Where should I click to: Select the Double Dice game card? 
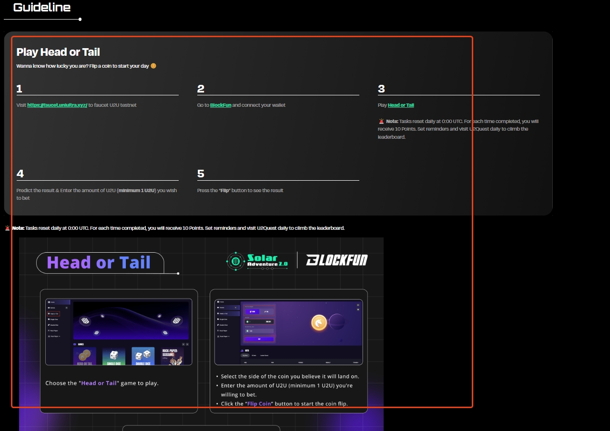tap(143, 356)
